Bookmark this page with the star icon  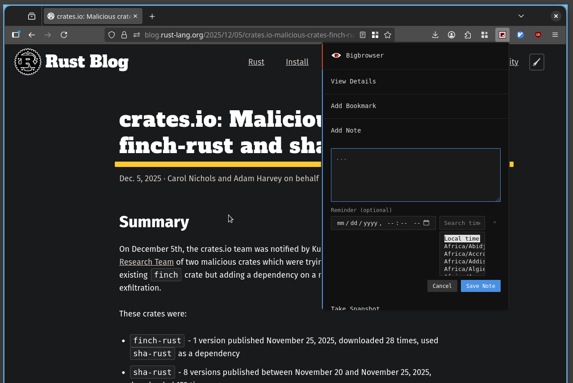tap(388, 35)
